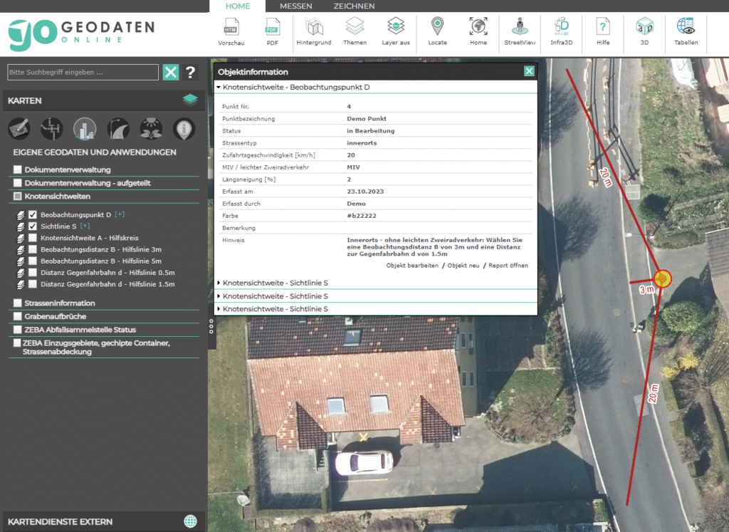Image resolution: width=729 pixels, height=532 pixels.
Task: Click into the Suchbegriff search field
Action: 83,72
